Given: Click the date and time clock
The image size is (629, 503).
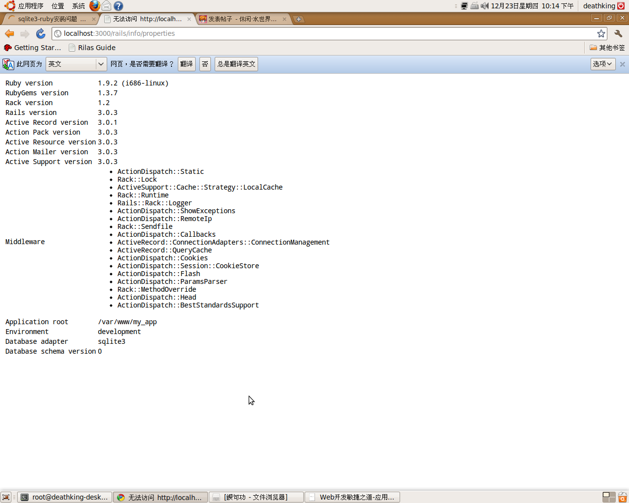Looking at the screenshot, I should 532,6.
